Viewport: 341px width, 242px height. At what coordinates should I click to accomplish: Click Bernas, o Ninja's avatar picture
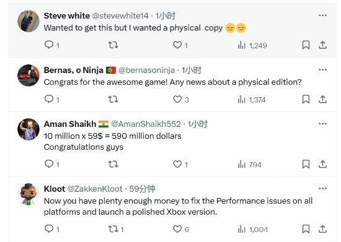[x=29, y=76]
